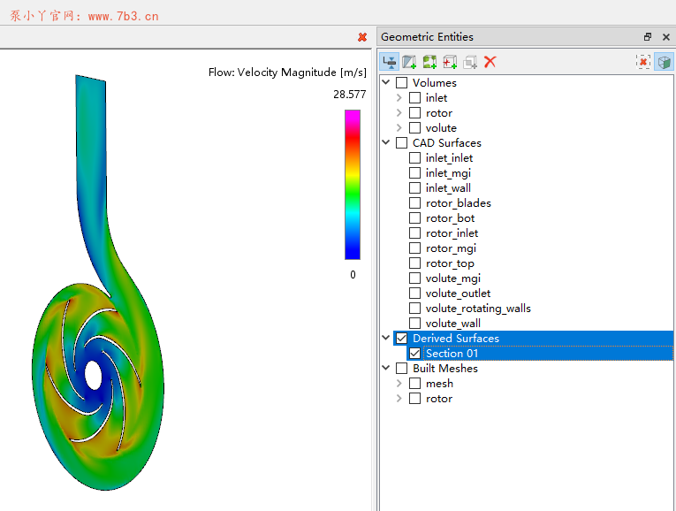Collapse the CAD Surfaces group
The height and width of the screenshot is (511, 676).
click(386, 142)
